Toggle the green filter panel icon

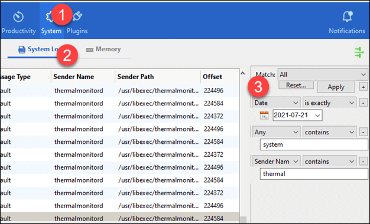click(x=359, y=52)
